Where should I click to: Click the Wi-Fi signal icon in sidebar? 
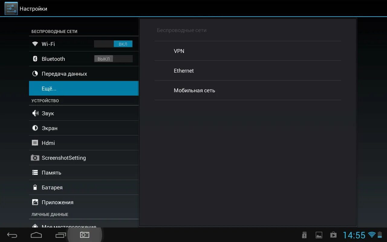(35, 44)
